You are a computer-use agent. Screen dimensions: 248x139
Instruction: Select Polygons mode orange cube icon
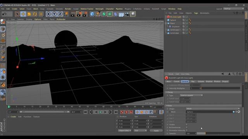pyautogui.click(x=3, y=58)
